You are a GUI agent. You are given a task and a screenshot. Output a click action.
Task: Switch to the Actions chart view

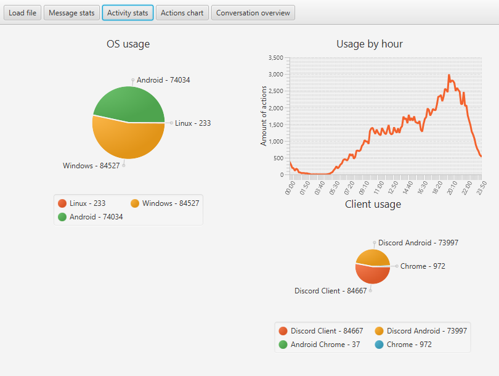pyautogui.click(x=182, y=13)
